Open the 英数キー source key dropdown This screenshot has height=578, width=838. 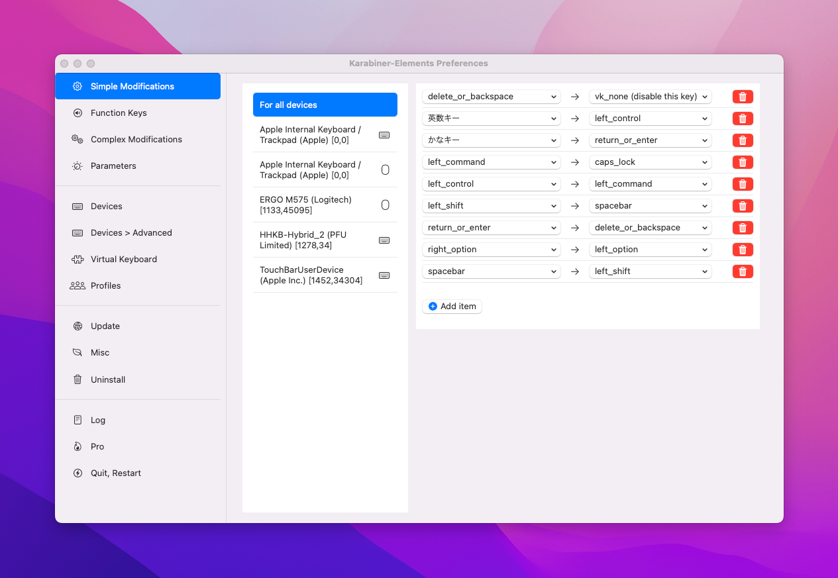492,119
